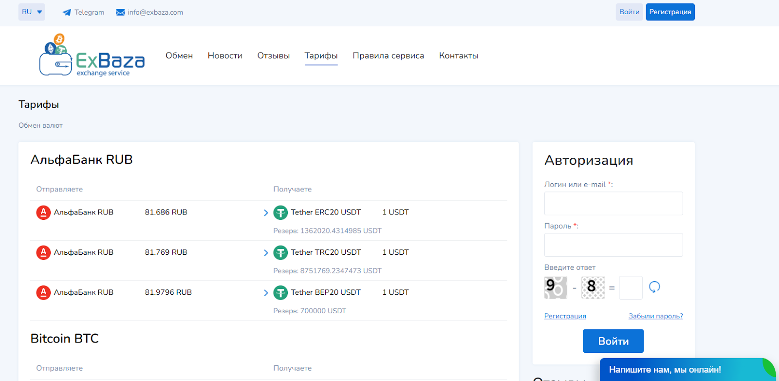Click the arrow chevron before Tether TRC20
Viewport: 779px width, 381px height.
(x=266, y=253)
